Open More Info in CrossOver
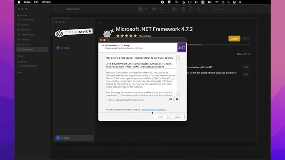This screenshot has width=285, height=160. pyautogui.click(x=244, y=54)
